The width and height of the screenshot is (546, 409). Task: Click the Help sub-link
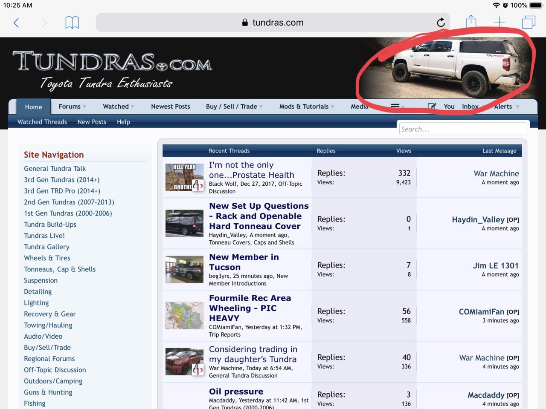(123, 122)
